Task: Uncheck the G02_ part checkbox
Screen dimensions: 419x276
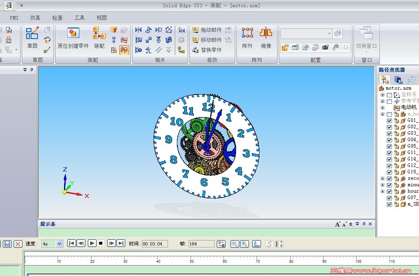Action: [x=389, y=127]
